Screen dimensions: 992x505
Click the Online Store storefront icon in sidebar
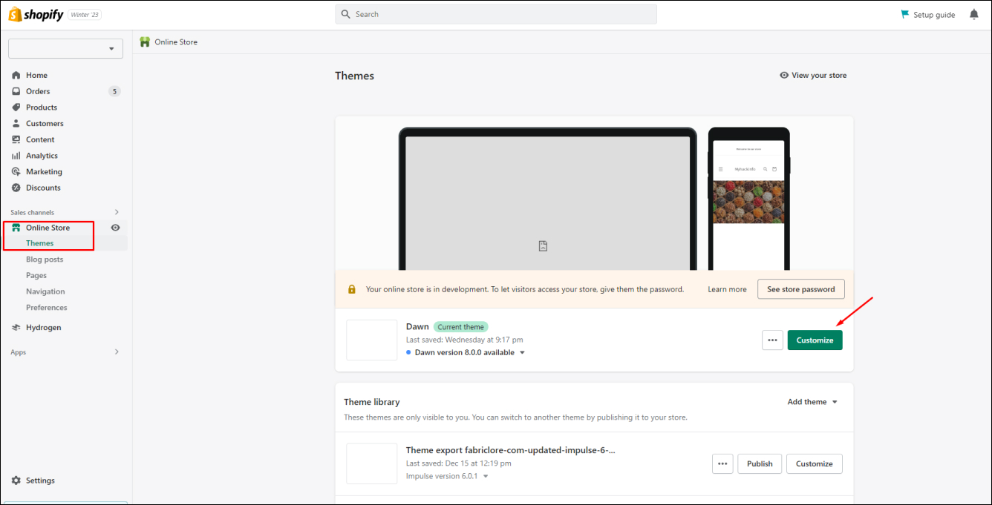[x=16, y=228]
